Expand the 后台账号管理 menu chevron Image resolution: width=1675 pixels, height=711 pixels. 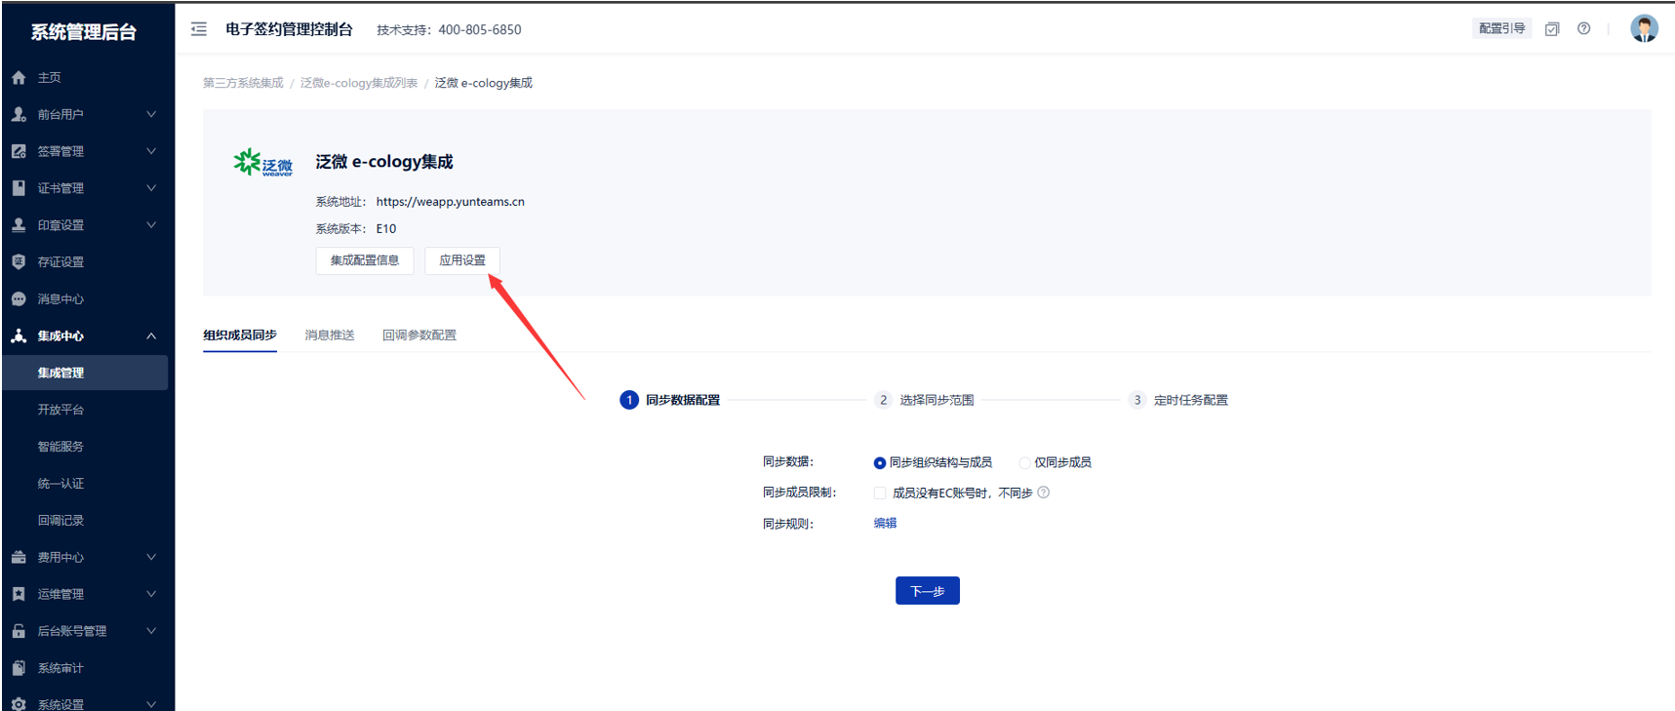click(x=151, y=631)
